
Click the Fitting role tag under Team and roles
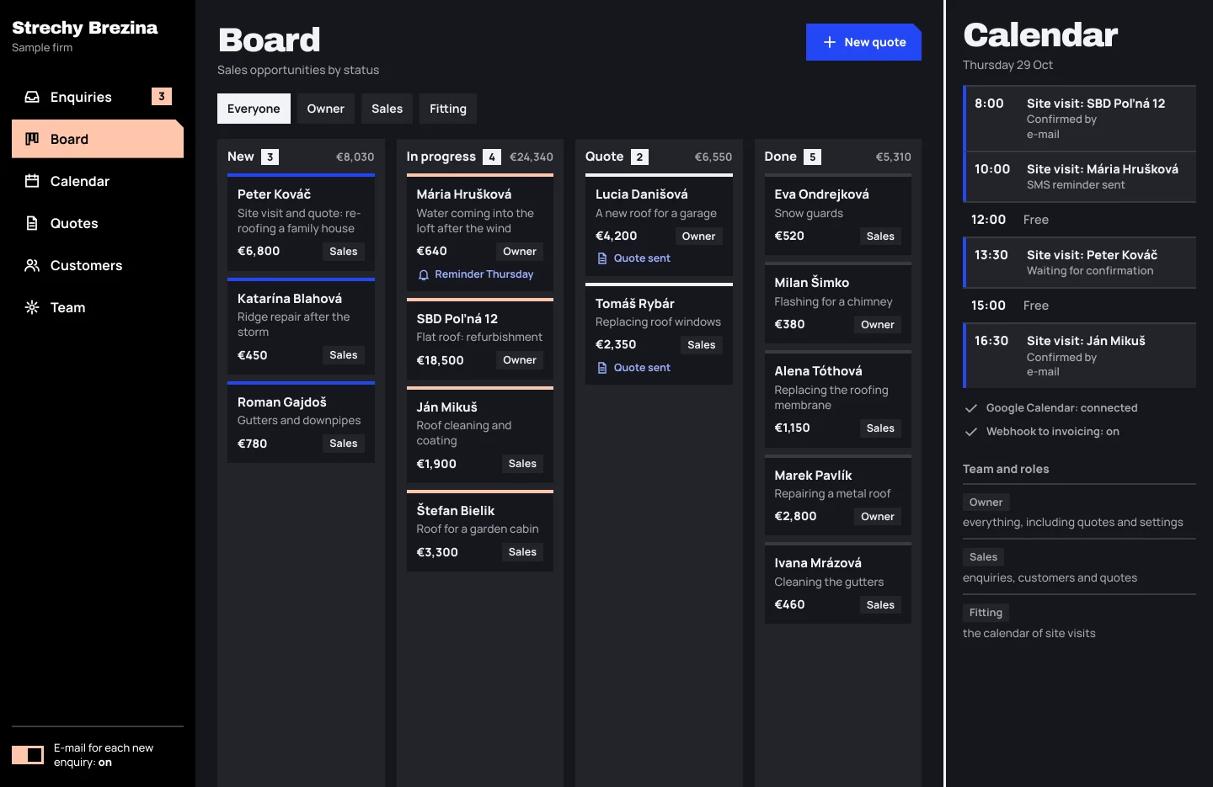point(986,613)
